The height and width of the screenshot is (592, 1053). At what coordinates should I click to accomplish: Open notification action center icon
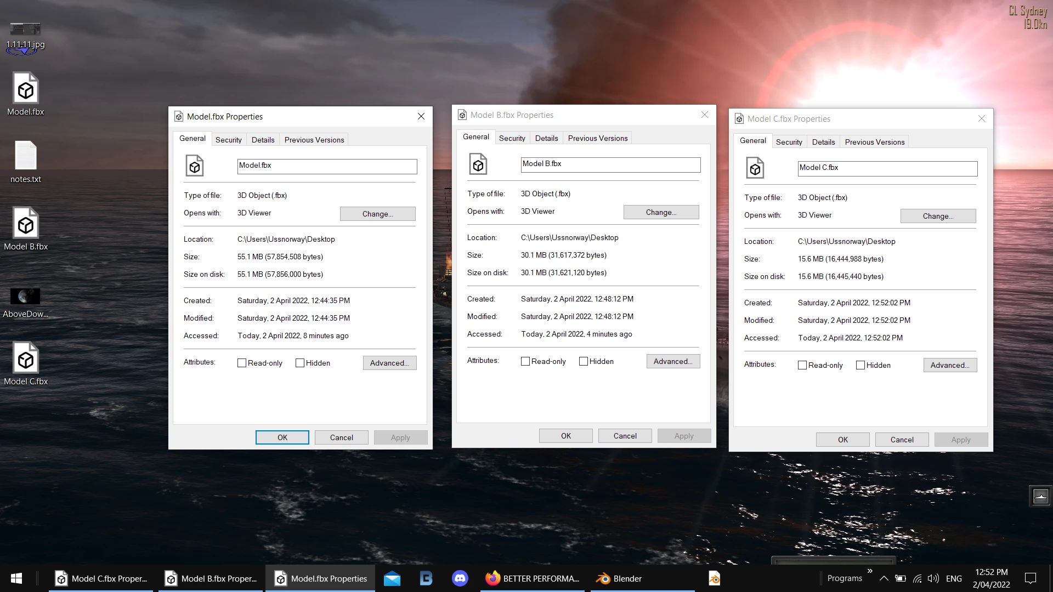tap(1030, 578)
